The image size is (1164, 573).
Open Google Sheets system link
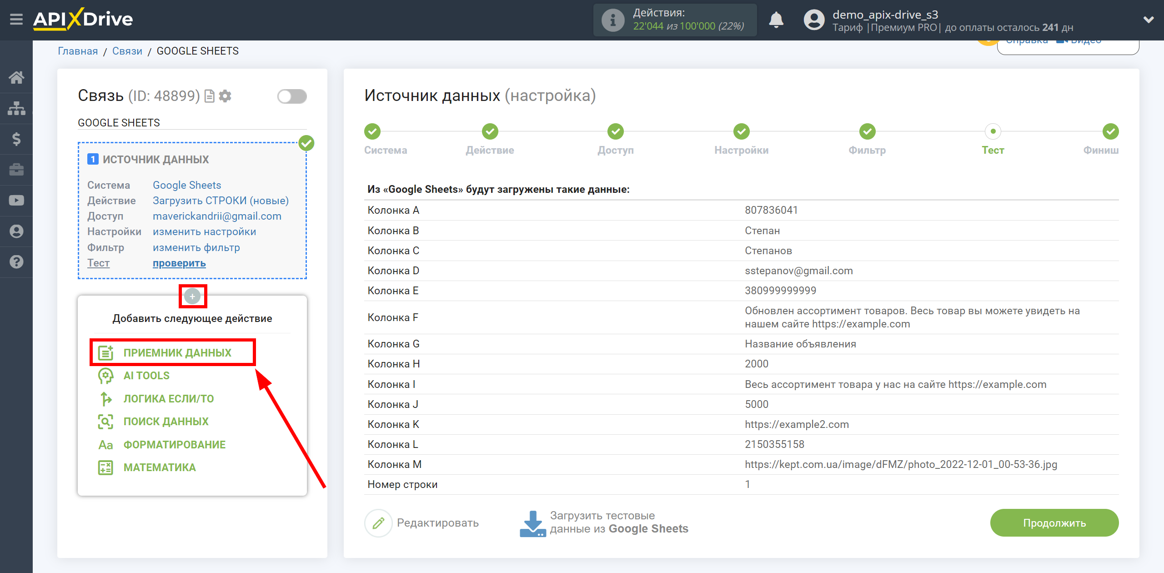click(187, 185)
